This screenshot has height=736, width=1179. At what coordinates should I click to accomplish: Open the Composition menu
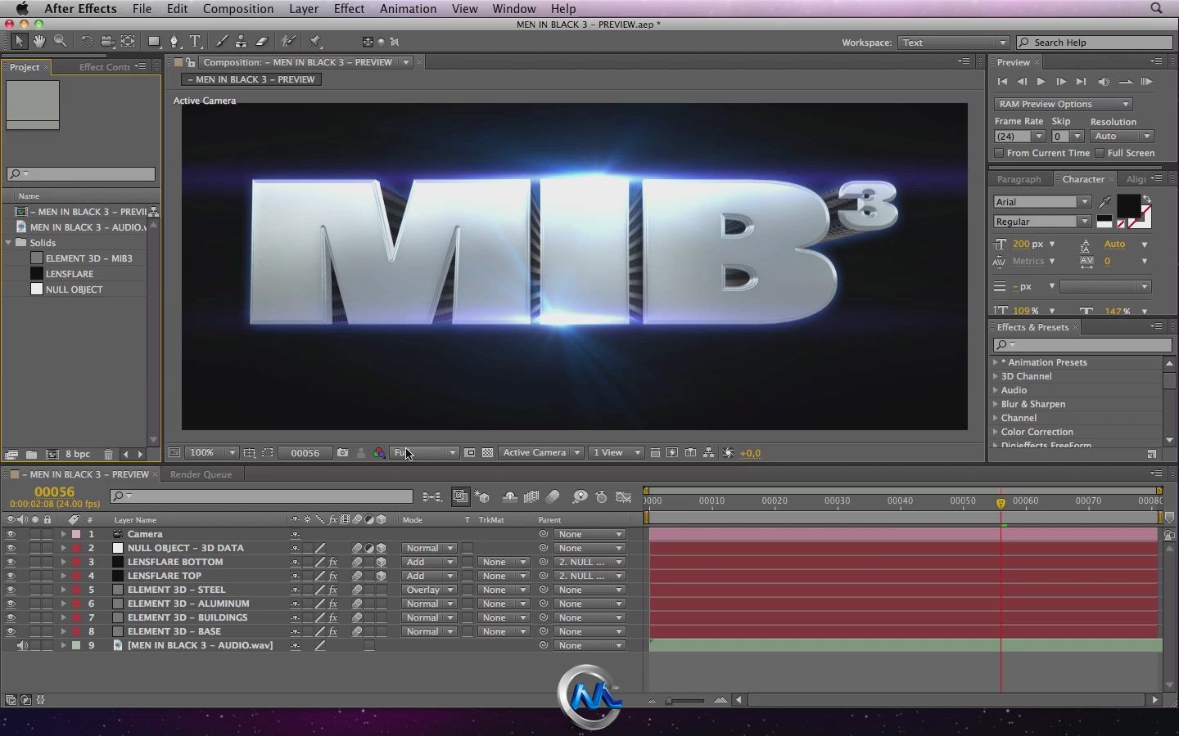[x=238, y=8]
